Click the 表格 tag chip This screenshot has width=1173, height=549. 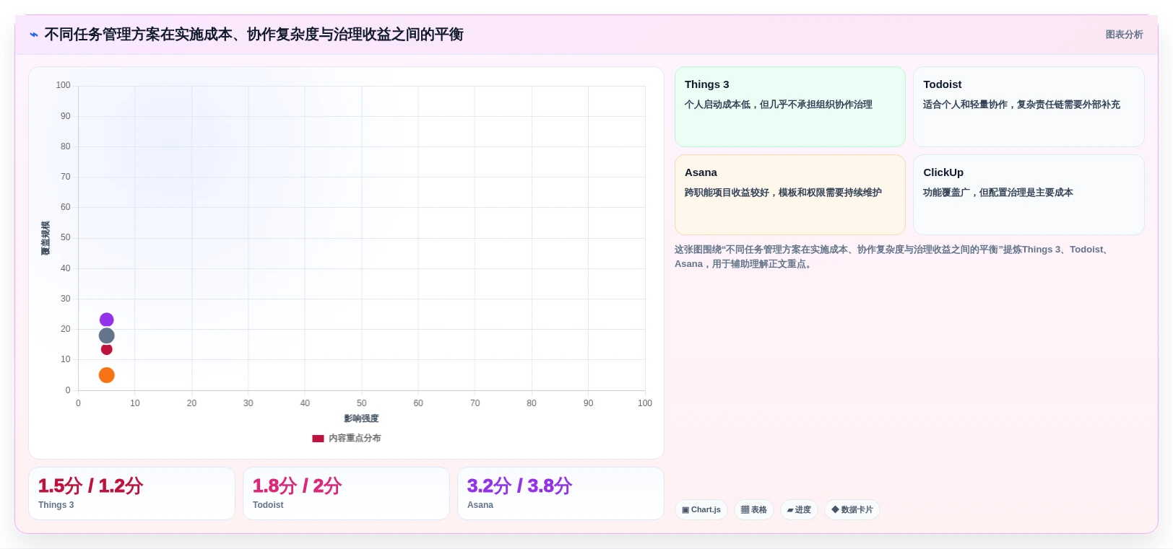pyautogui.click(x=754, y=509)
